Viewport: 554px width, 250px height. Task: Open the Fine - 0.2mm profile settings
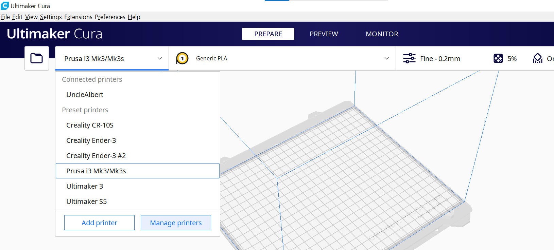click(440, 59)
